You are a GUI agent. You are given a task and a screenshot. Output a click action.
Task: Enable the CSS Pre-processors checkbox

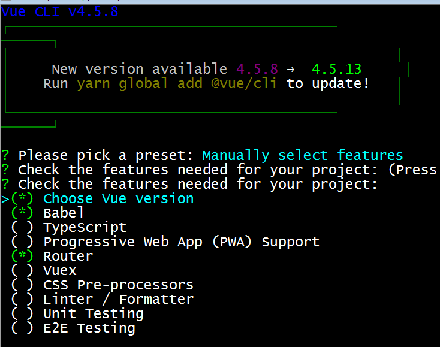tap(22, 285)
